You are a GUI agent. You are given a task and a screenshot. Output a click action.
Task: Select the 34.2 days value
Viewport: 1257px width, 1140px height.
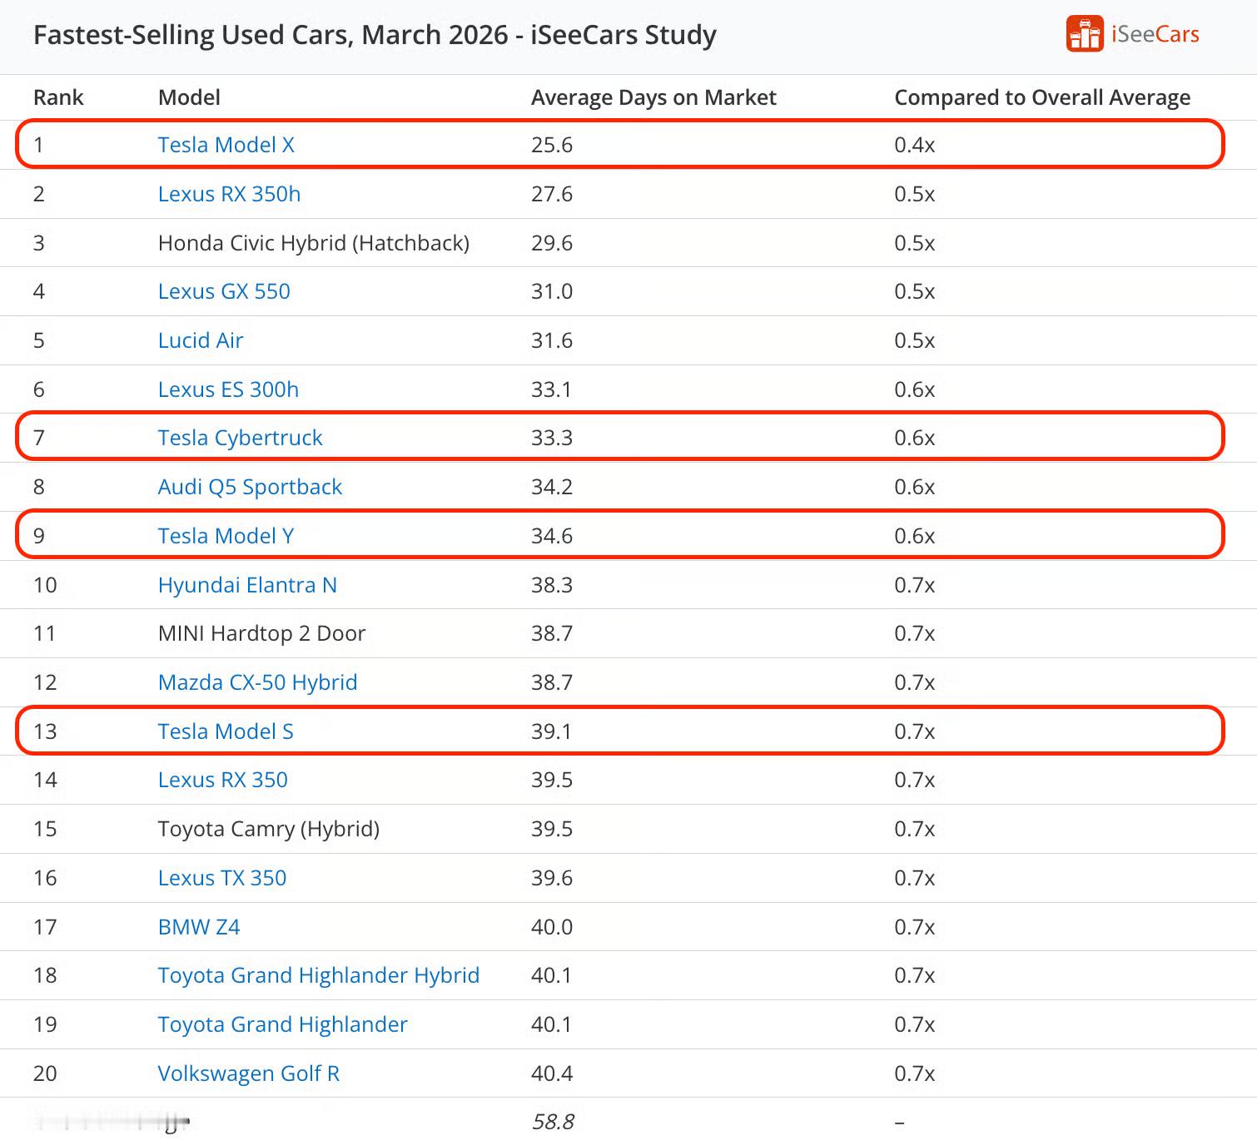[552, 487]
